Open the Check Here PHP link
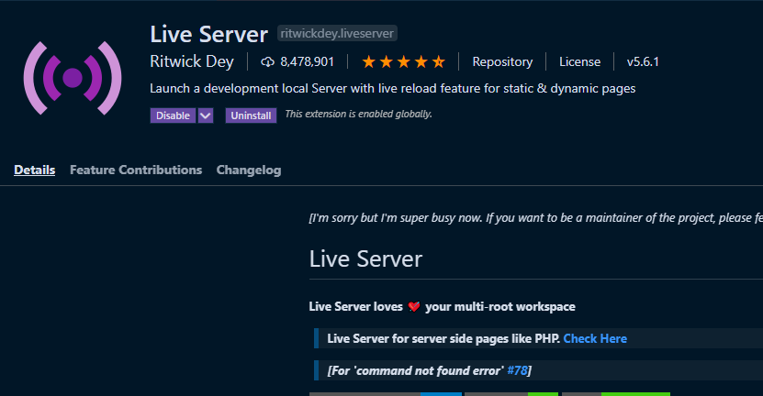763x396 pixels. 595,338
